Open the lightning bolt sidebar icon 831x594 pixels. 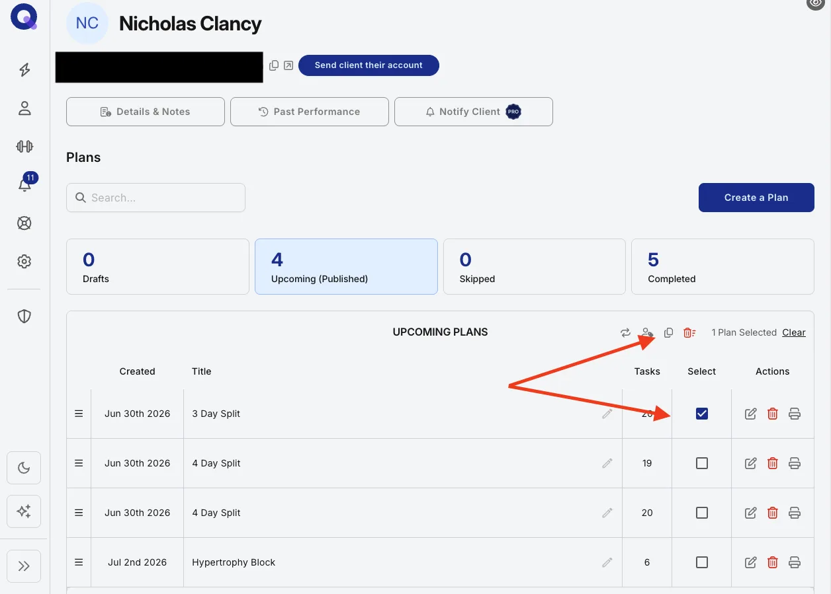(x=24, y=69)
